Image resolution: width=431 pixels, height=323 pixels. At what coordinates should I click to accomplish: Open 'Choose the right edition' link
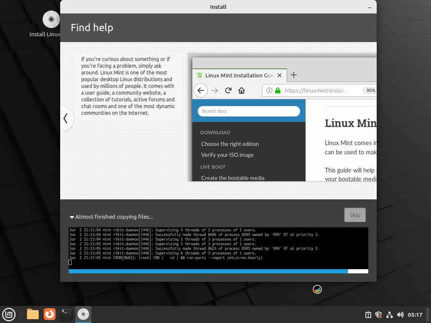pos(230,144)
